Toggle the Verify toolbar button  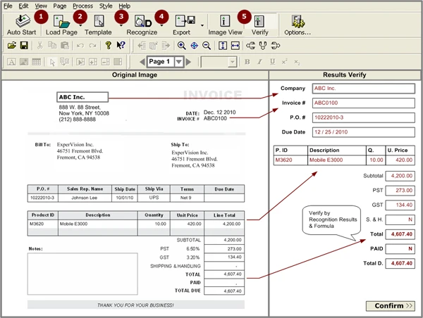pyautogui.click(x=260, y=25)
